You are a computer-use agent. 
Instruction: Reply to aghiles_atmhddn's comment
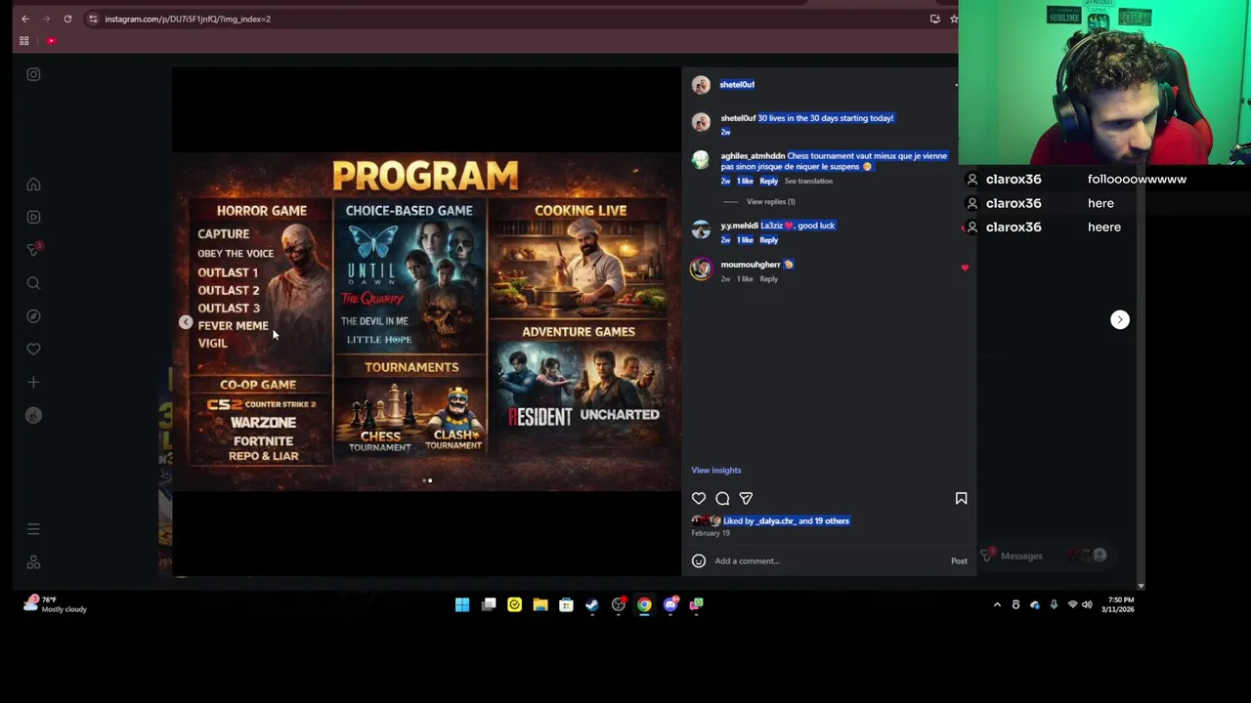(x=769, y=181)
